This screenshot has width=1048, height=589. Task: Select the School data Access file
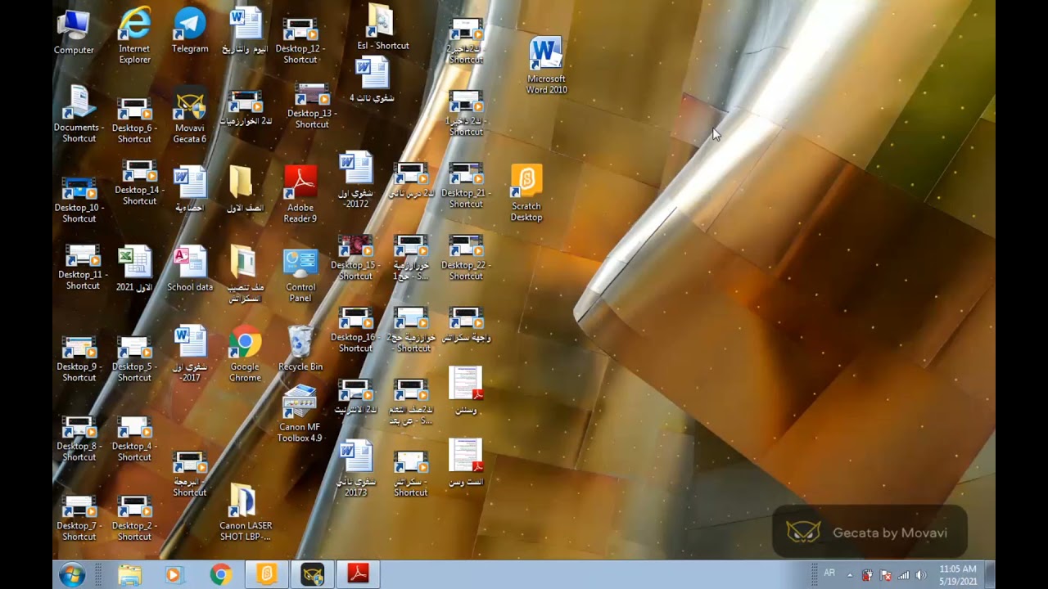(x=190, y=268)
